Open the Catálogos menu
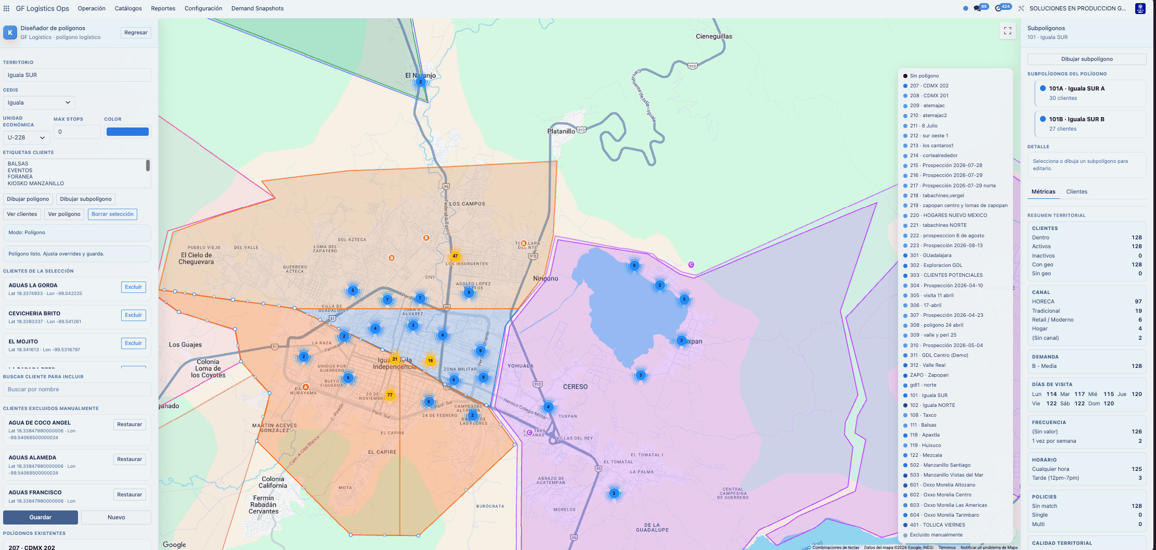1156x550 pixels. tap(128, 8)
